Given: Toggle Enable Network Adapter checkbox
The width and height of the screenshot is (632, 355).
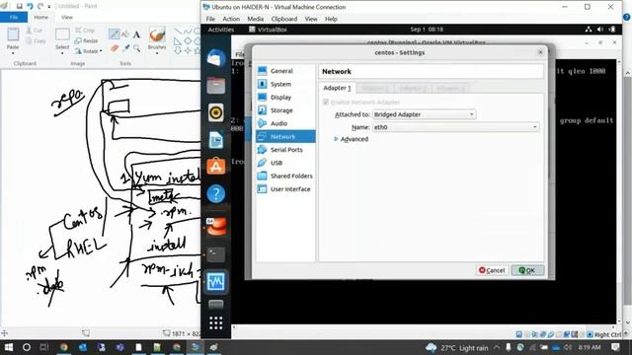Looking at the screenshot, I should point(326,103).
